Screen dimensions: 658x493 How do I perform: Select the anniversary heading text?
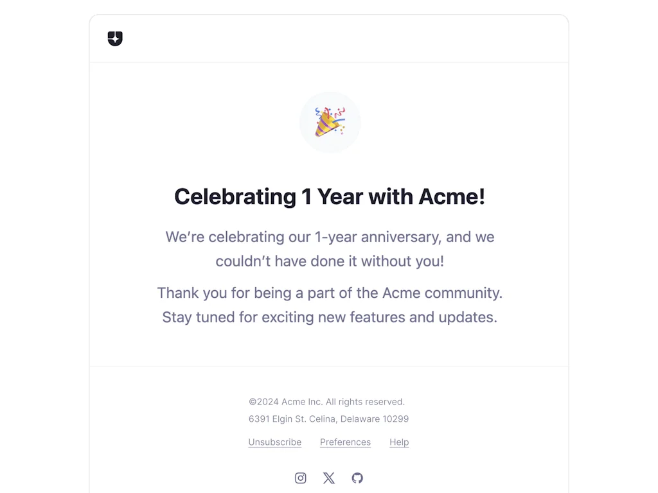[329, 196]
